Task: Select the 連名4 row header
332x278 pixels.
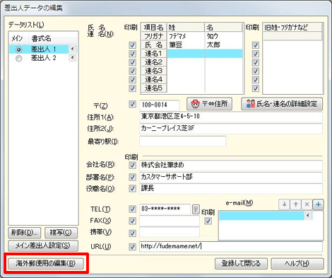Action: [154, 80]
